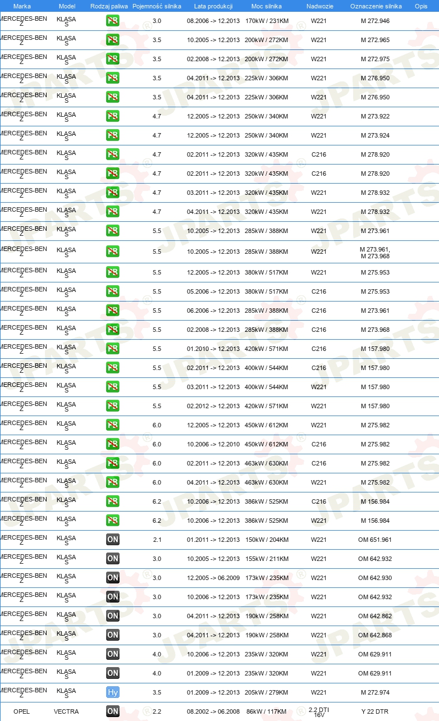Click the power value '86kW / 117KM'
The height and width of the screenshot is (721, 439).
(x=267, y=711)
